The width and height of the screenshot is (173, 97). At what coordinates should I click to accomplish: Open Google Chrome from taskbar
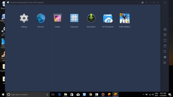(91, 95)
